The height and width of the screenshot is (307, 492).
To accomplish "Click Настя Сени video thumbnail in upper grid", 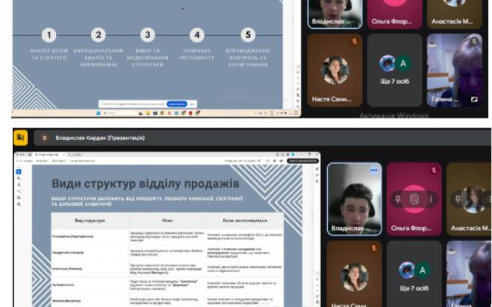I will 335,70.
